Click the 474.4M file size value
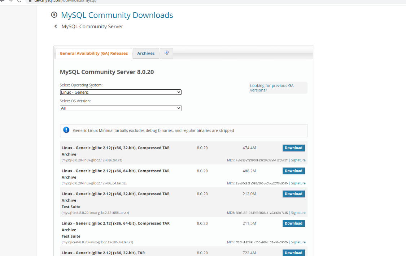Screen dimensions: 406x256 tap(249, 148)
